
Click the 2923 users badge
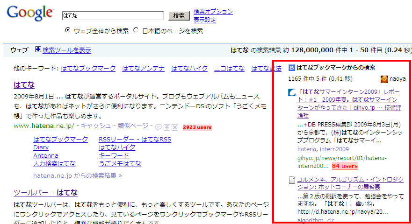(197, 127)
